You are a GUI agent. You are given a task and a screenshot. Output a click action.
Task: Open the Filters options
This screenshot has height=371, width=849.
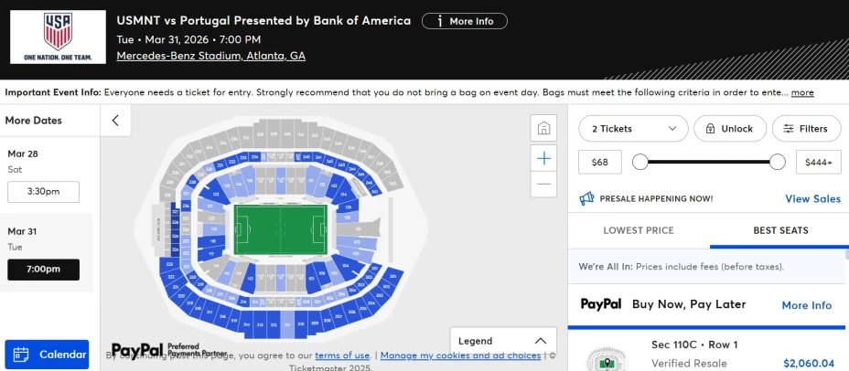pos(806,129)
